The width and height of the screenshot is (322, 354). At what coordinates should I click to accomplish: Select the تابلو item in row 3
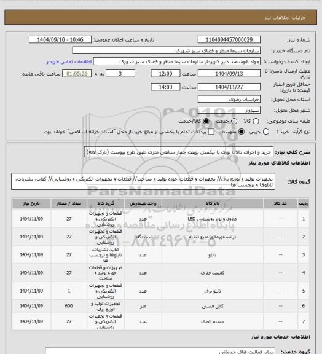click(212, 255)
